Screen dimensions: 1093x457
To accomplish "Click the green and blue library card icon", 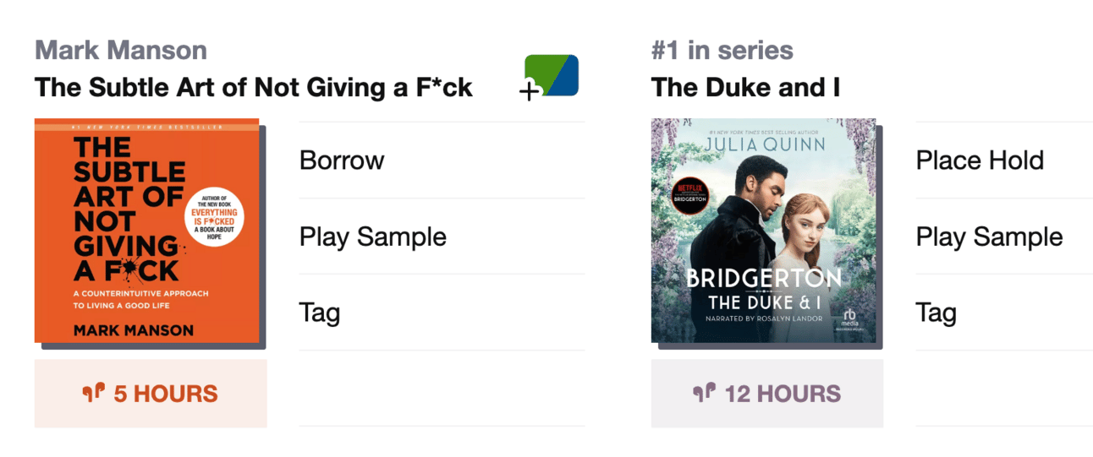I will pos(550,76).
